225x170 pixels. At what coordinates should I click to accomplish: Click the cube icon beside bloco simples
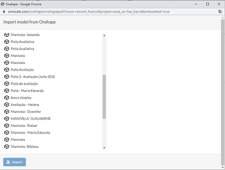point(6,98)
